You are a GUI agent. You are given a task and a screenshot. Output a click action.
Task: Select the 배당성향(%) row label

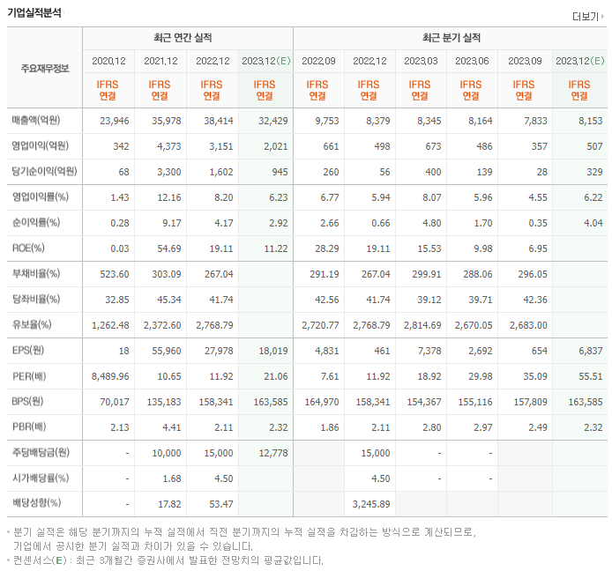point(36,503)
